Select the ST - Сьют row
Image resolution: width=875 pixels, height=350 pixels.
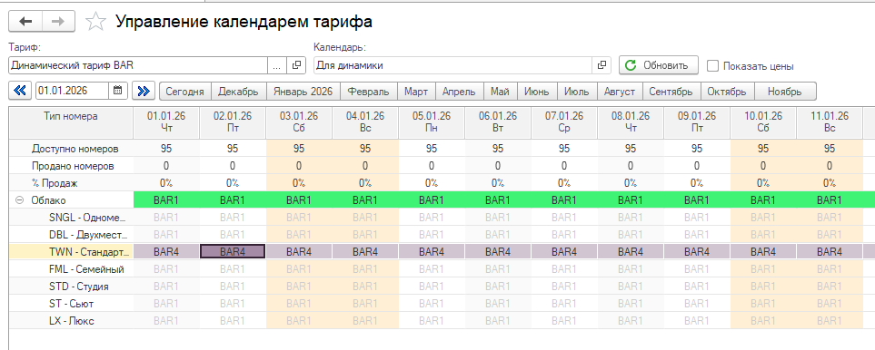[x=71, y=304]
